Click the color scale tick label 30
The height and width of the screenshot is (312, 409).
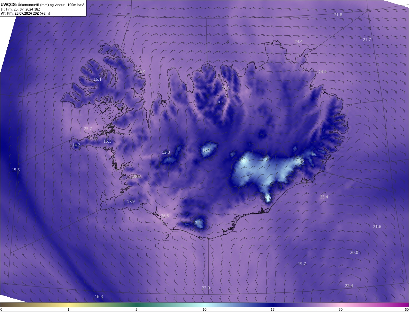(341, 309)
